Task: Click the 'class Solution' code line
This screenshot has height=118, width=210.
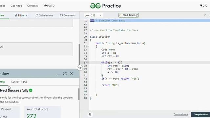Action: coord(100,37)
